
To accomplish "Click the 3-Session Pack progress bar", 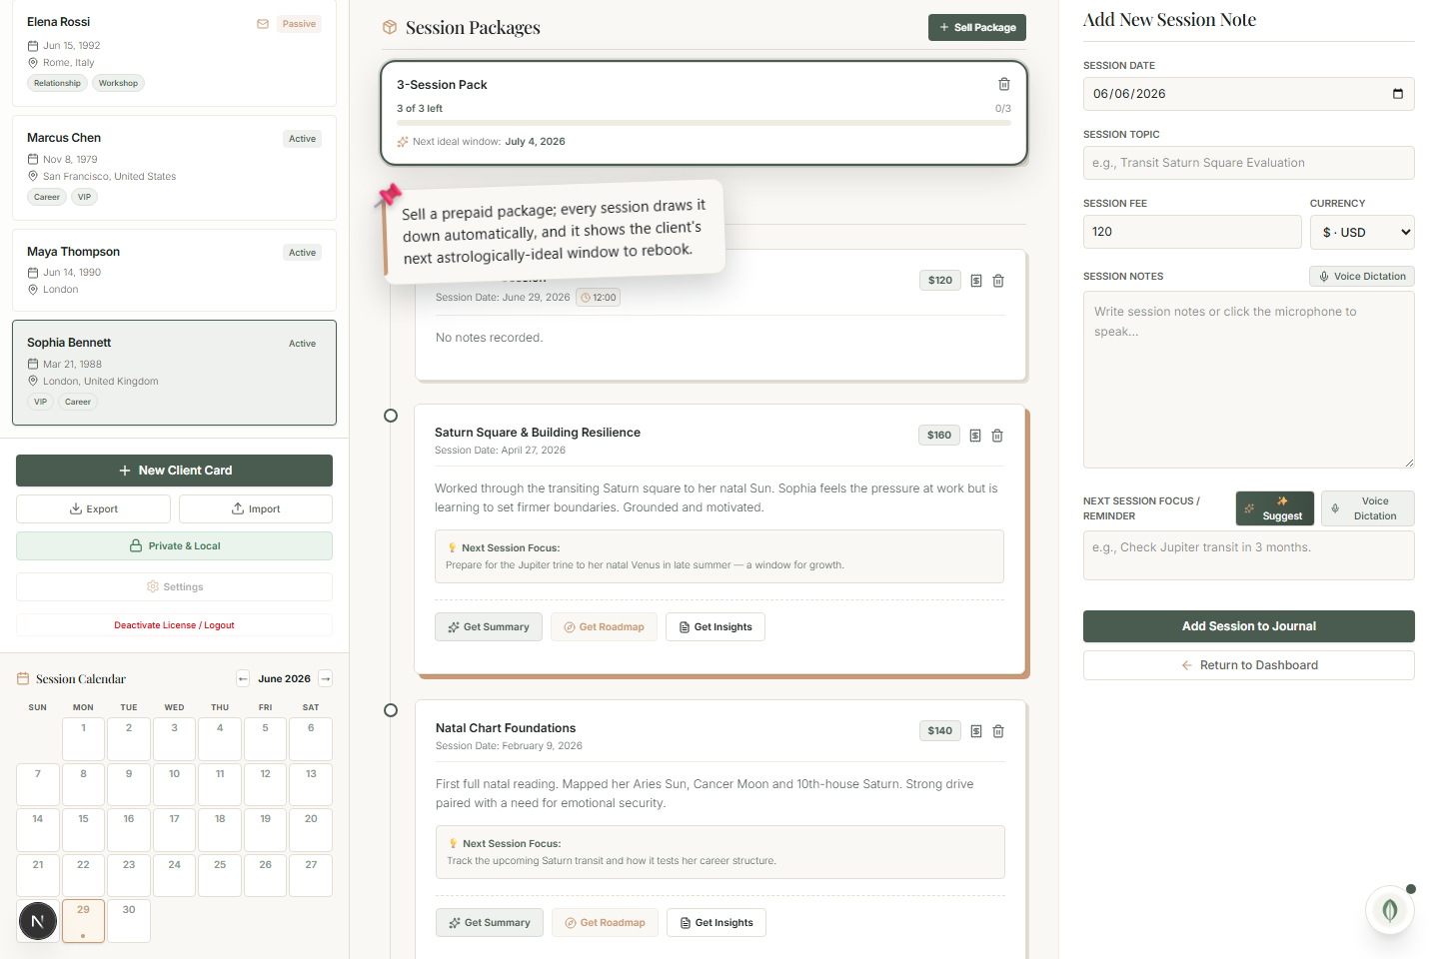I will [x=704, y=123].
